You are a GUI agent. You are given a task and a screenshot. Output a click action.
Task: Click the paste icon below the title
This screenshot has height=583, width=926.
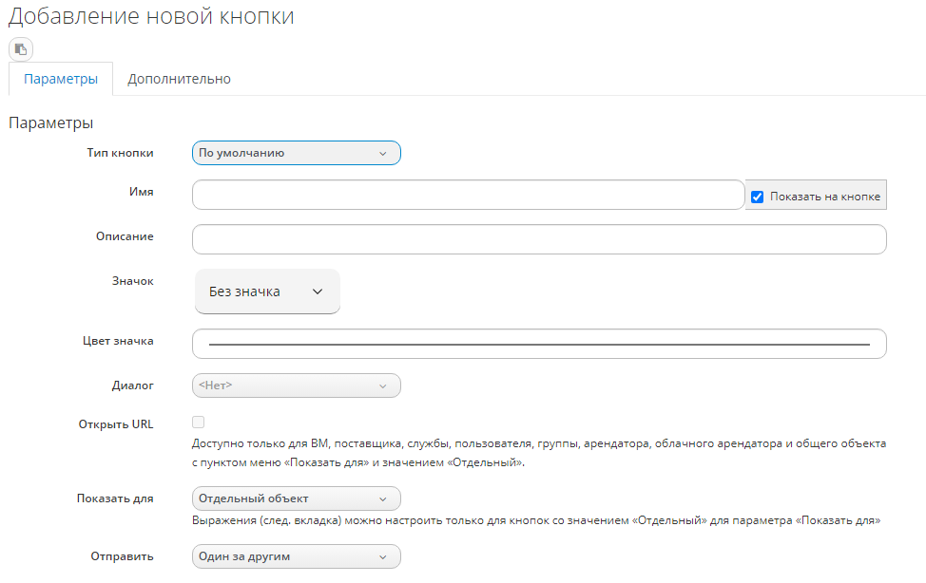(x=21, y=48)
